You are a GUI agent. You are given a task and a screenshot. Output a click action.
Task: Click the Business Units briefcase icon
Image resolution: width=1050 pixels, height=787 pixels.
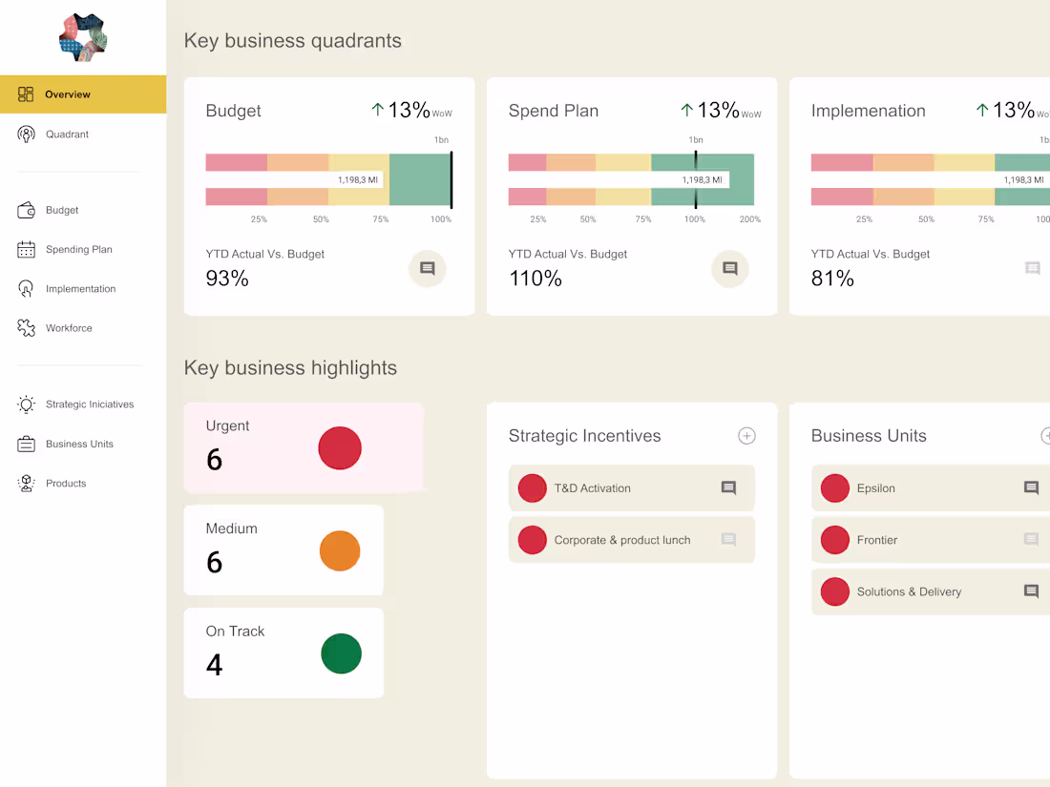click(27, 444)
